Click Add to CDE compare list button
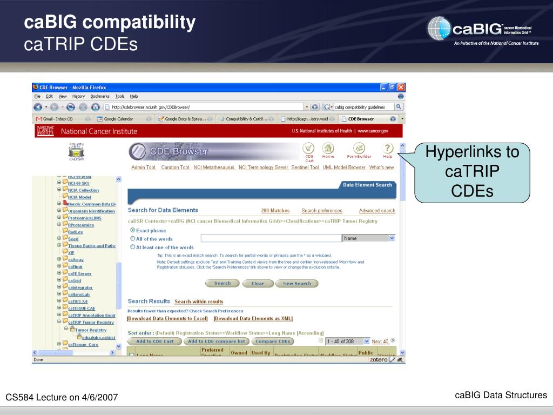Screen dimensions: 553x415 217,342
